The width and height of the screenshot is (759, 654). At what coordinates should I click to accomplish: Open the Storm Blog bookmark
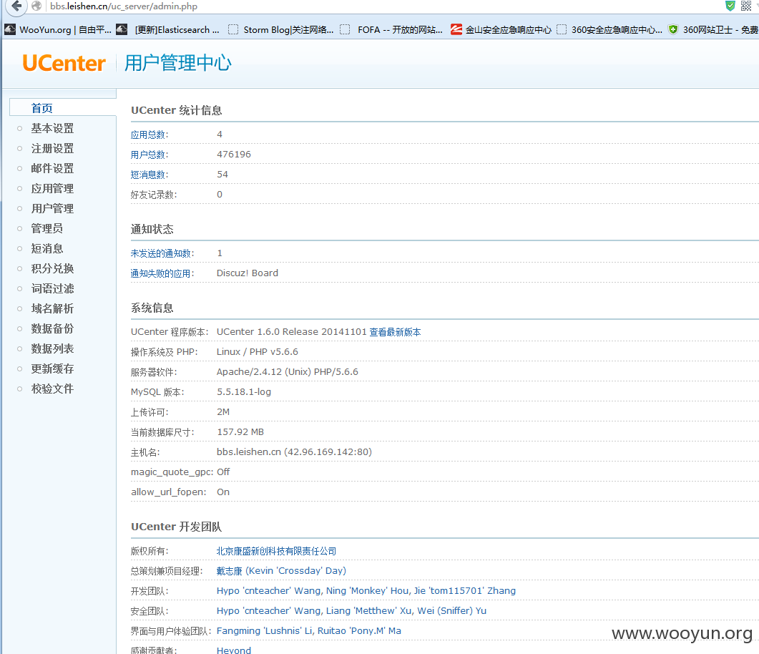280,29
